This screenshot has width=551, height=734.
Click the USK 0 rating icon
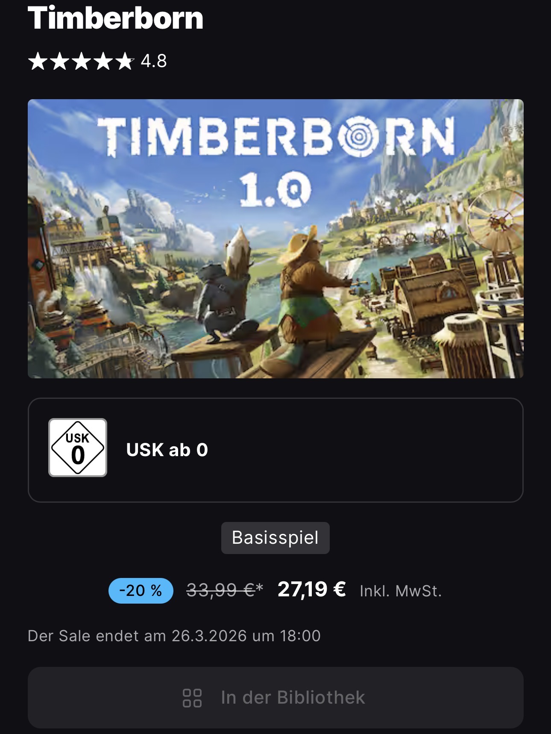(78, 448)
